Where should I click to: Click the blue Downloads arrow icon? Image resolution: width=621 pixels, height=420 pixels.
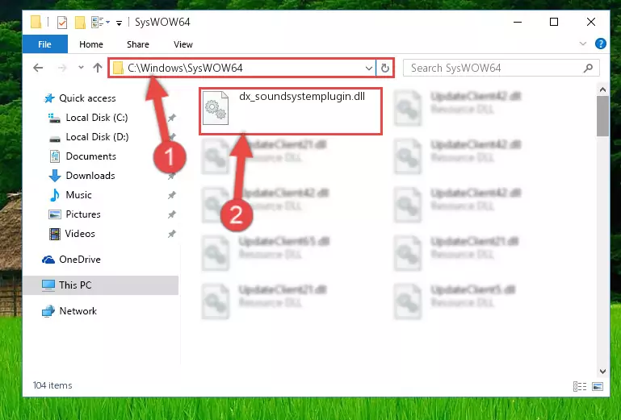pyautogui.click(x=55, y=176)
